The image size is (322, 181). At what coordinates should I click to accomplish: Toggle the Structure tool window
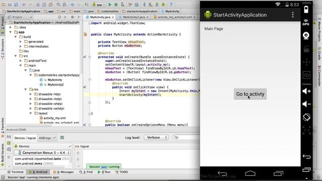click(x=3, y=49)
